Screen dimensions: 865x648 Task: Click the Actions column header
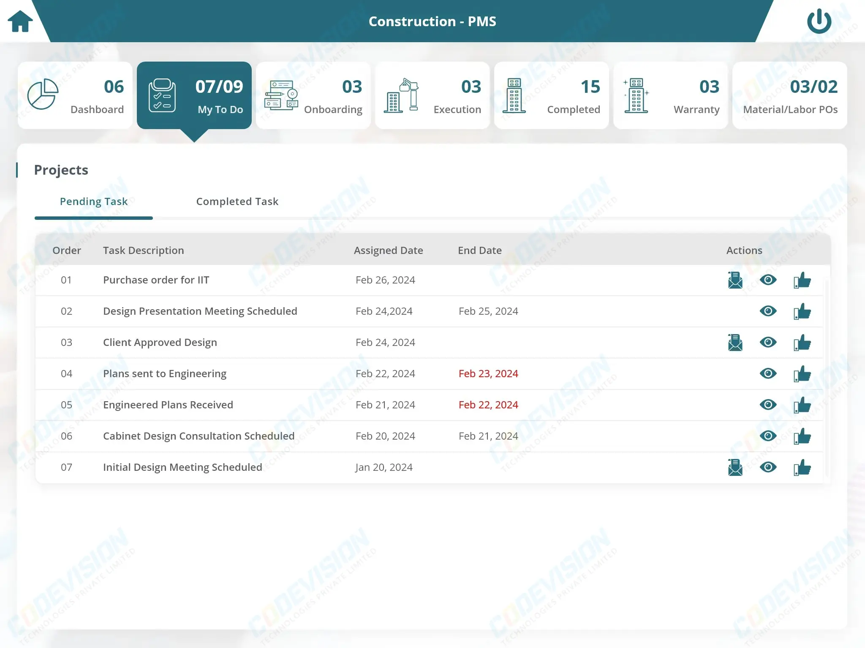click(744, 250)
